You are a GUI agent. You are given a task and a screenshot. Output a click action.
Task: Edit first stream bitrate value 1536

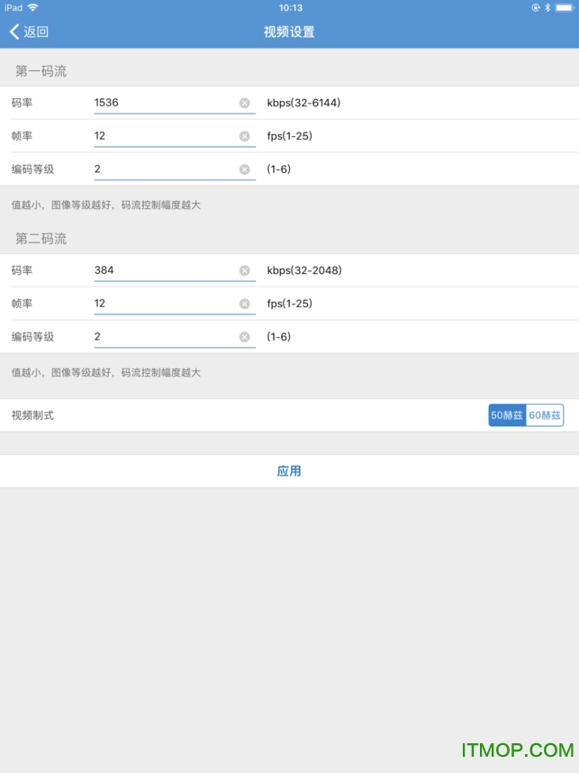click(x=162, y=103)
